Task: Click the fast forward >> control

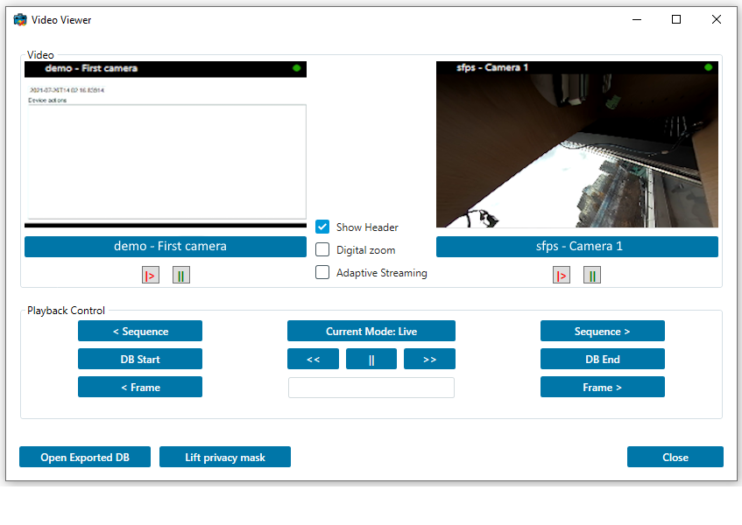Action: [x=429, y=358]
